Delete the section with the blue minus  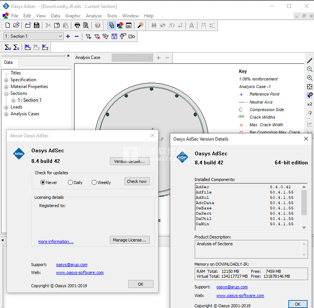(77, 36)
